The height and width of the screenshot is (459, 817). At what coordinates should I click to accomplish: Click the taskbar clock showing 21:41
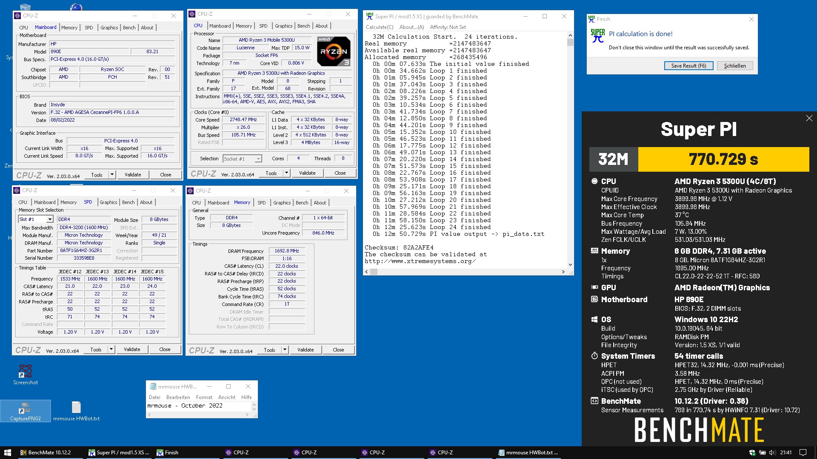(x=786, y=453)
